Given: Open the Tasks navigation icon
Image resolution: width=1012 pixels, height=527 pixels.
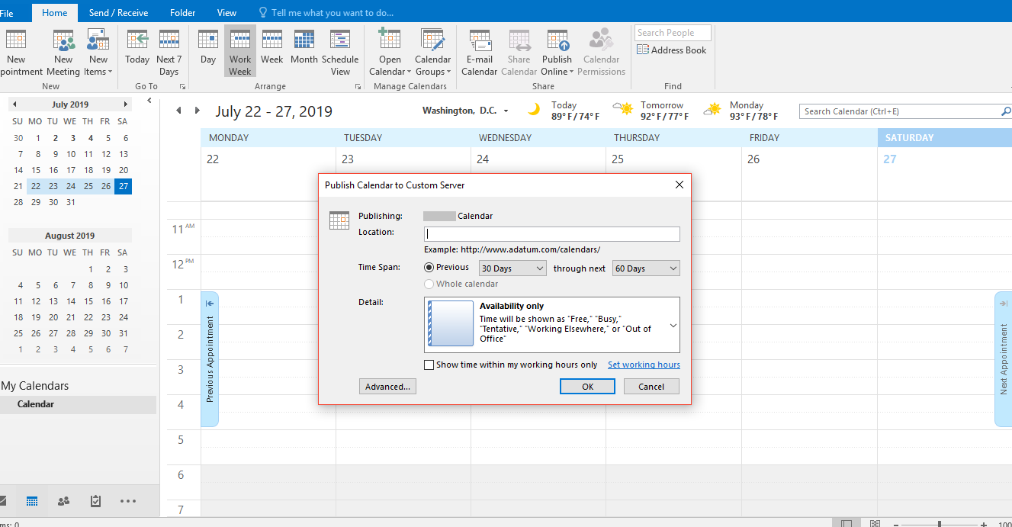Looking at the screenshot, I should point(95,501).
